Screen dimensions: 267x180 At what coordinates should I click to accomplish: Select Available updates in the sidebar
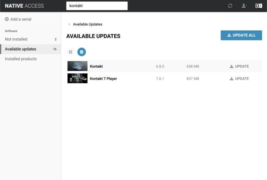click(21, 49)
